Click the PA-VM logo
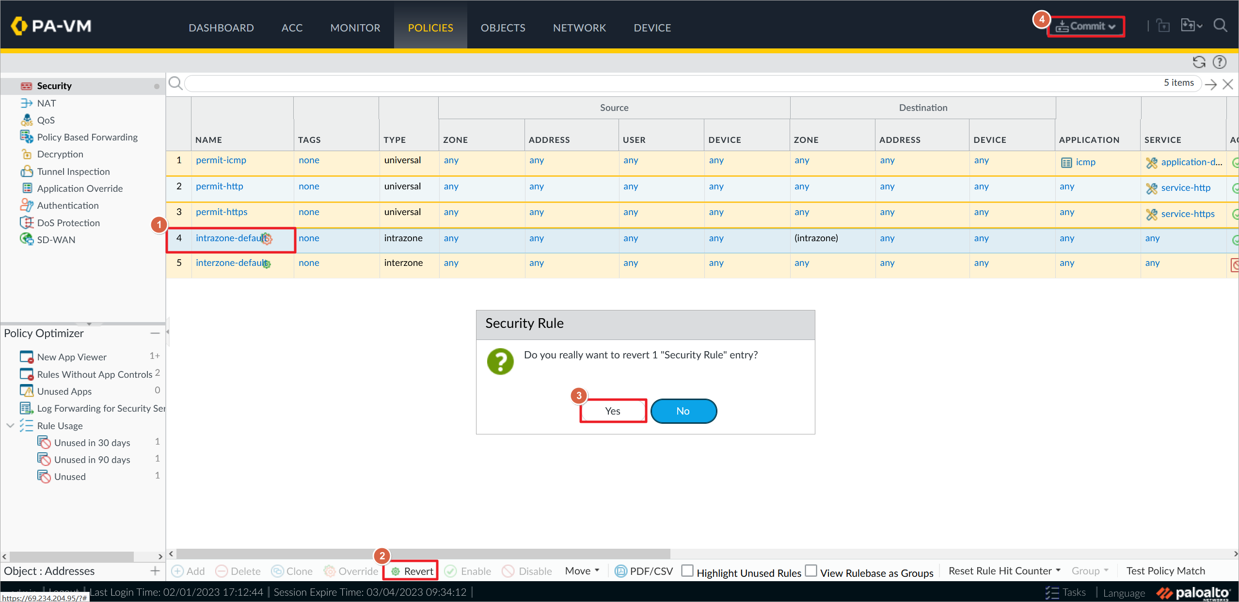The image size is (1239, 602). (x=51, y=26)
